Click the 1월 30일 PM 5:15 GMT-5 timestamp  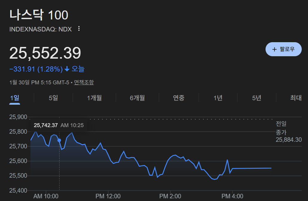coord(39,82)
